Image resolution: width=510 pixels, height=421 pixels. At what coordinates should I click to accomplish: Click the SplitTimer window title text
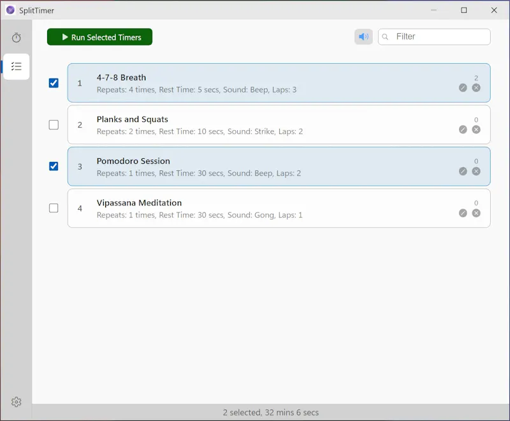[36, 10]
